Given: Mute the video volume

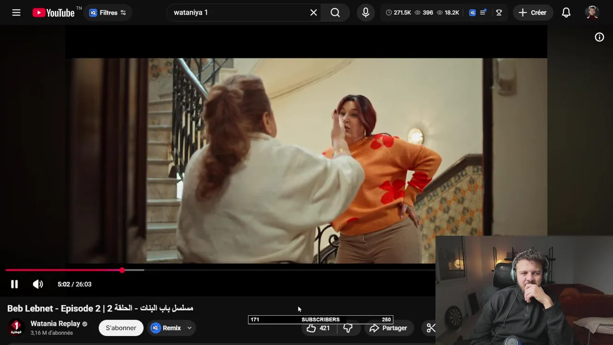Looking at the screenshot, I should pyautogui.click(x=38, y=284).
